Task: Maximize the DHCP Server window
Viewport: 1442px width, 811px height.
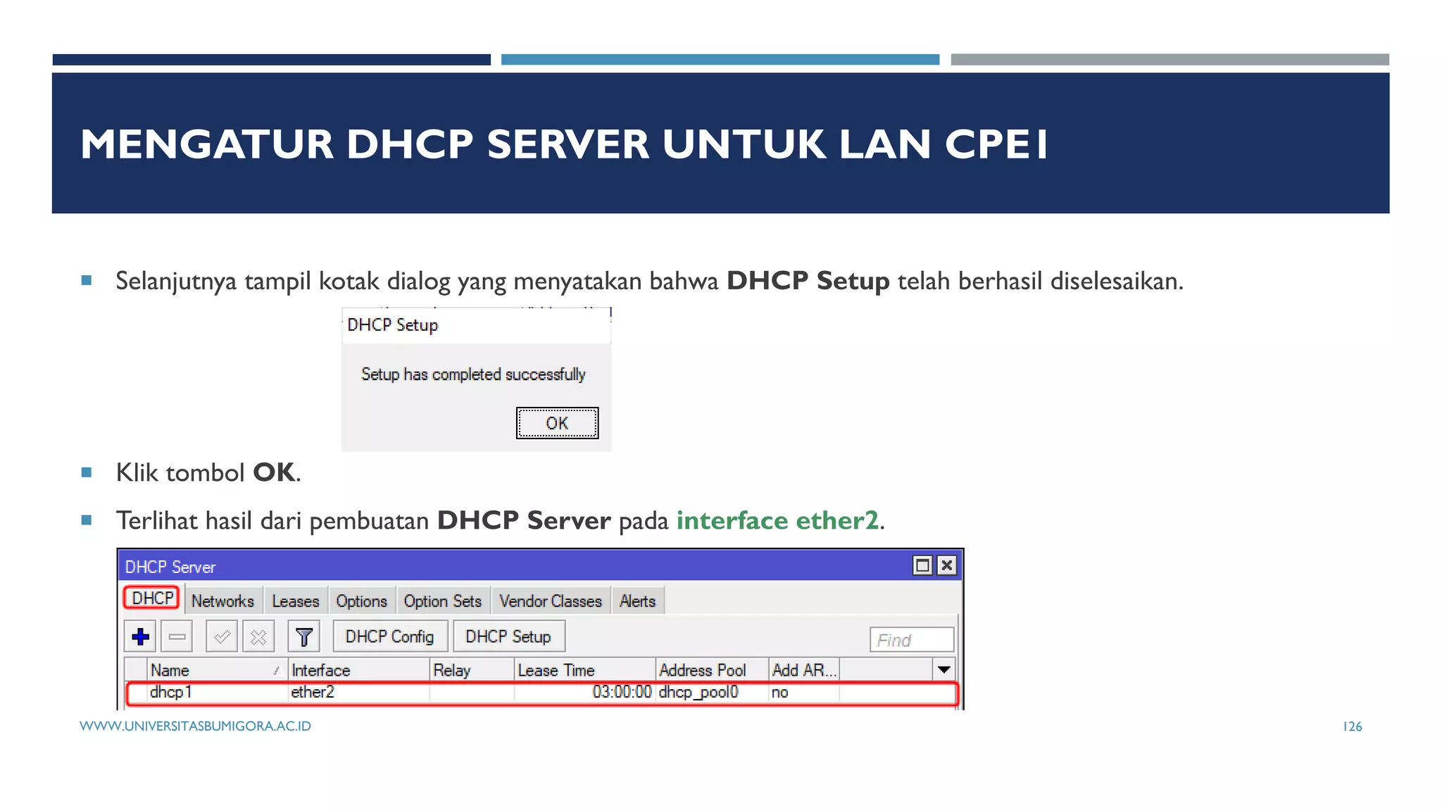Action: click(x=922, y=565)
